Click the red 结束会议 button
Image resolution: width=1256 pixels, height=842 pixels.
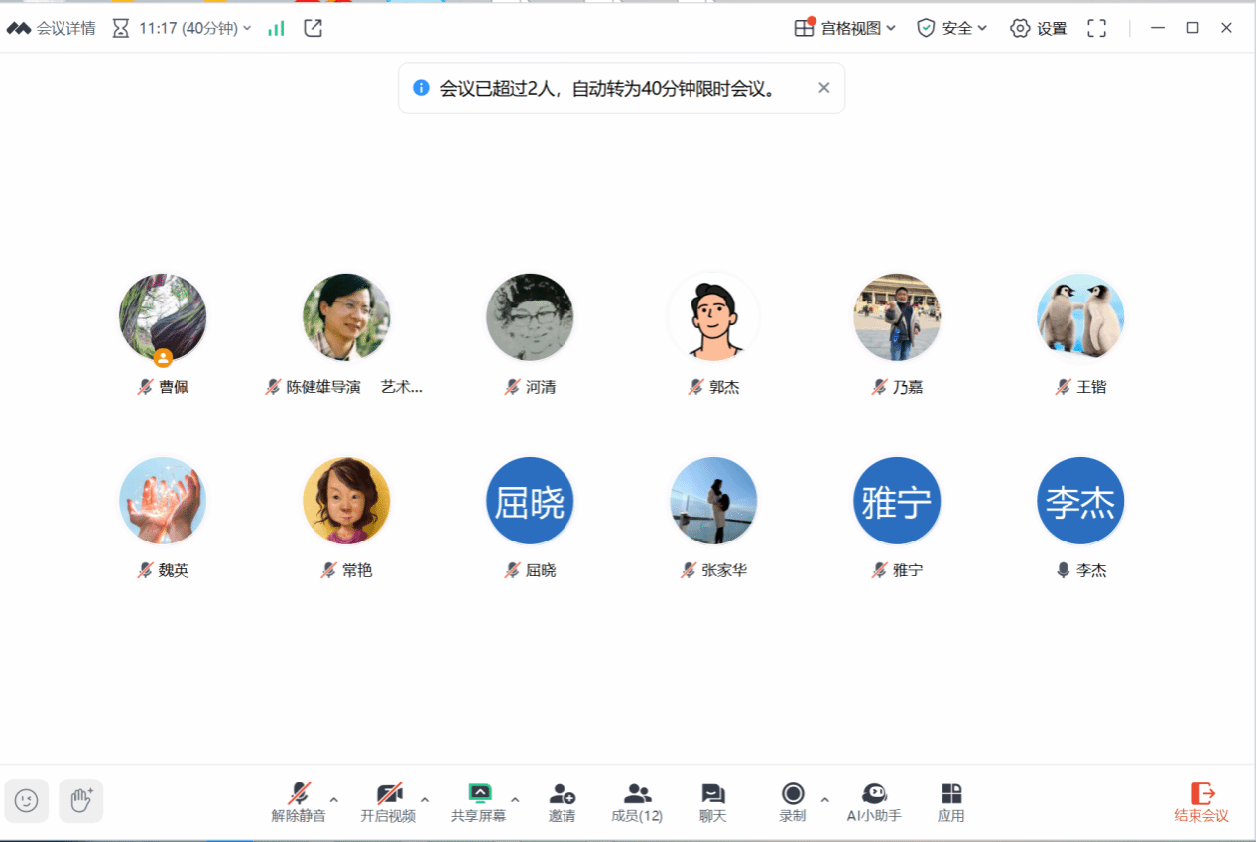tap(1200, 802)
